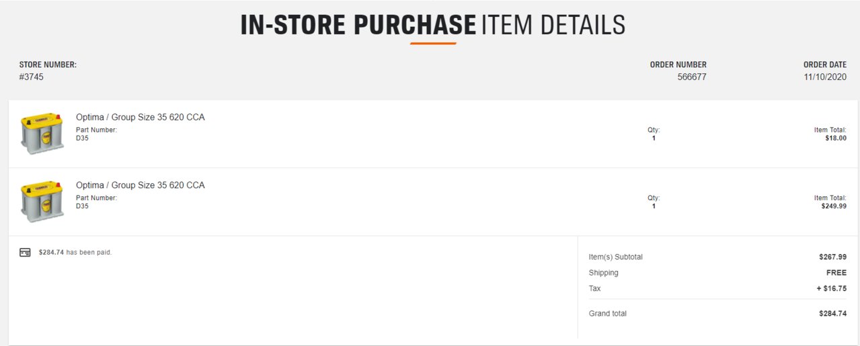Screen dimensions: 860x346
Task: Click the $267.99 subtotal amount
Action: (x=832, y=257)
